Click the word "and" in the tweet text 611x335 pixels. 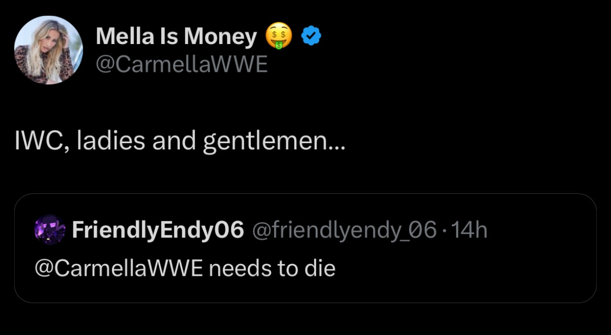174,141
